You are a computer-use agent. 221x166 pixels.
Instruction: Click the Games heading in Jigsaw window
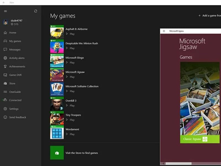pyautogui.click(x=186, y=57)
